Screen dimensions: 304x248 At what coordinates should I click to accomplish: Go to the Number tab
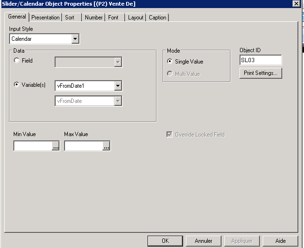(x=93, y=18)
